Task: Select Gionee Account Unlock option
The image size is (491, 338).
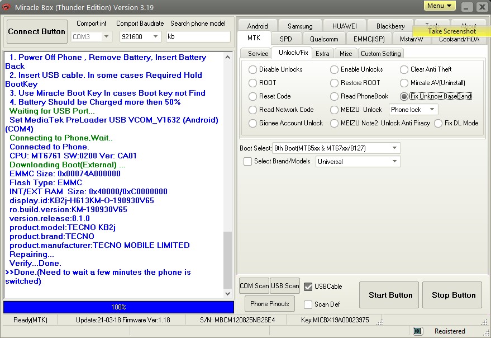Action: point(252,123)
